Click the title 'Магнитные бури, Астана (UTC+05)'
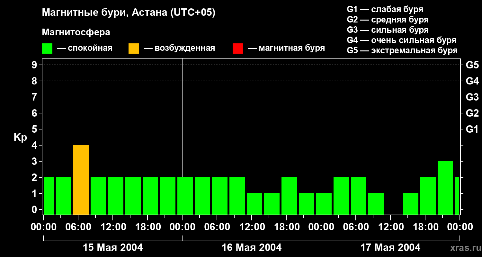 point(129,13)
